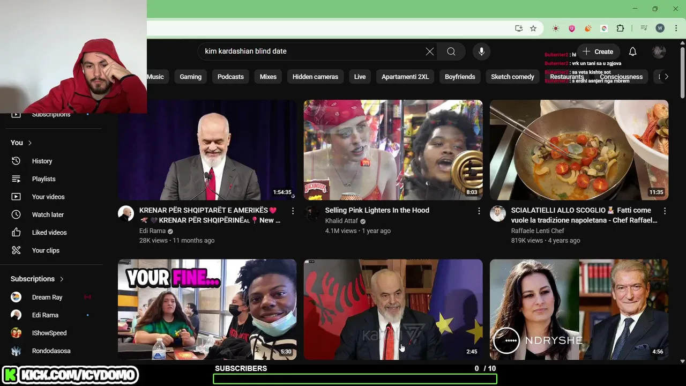Image resolution: width=686 pixels, height=386 pixels.
Task: Clear the search box with the X icon
Action: [430, 51]
